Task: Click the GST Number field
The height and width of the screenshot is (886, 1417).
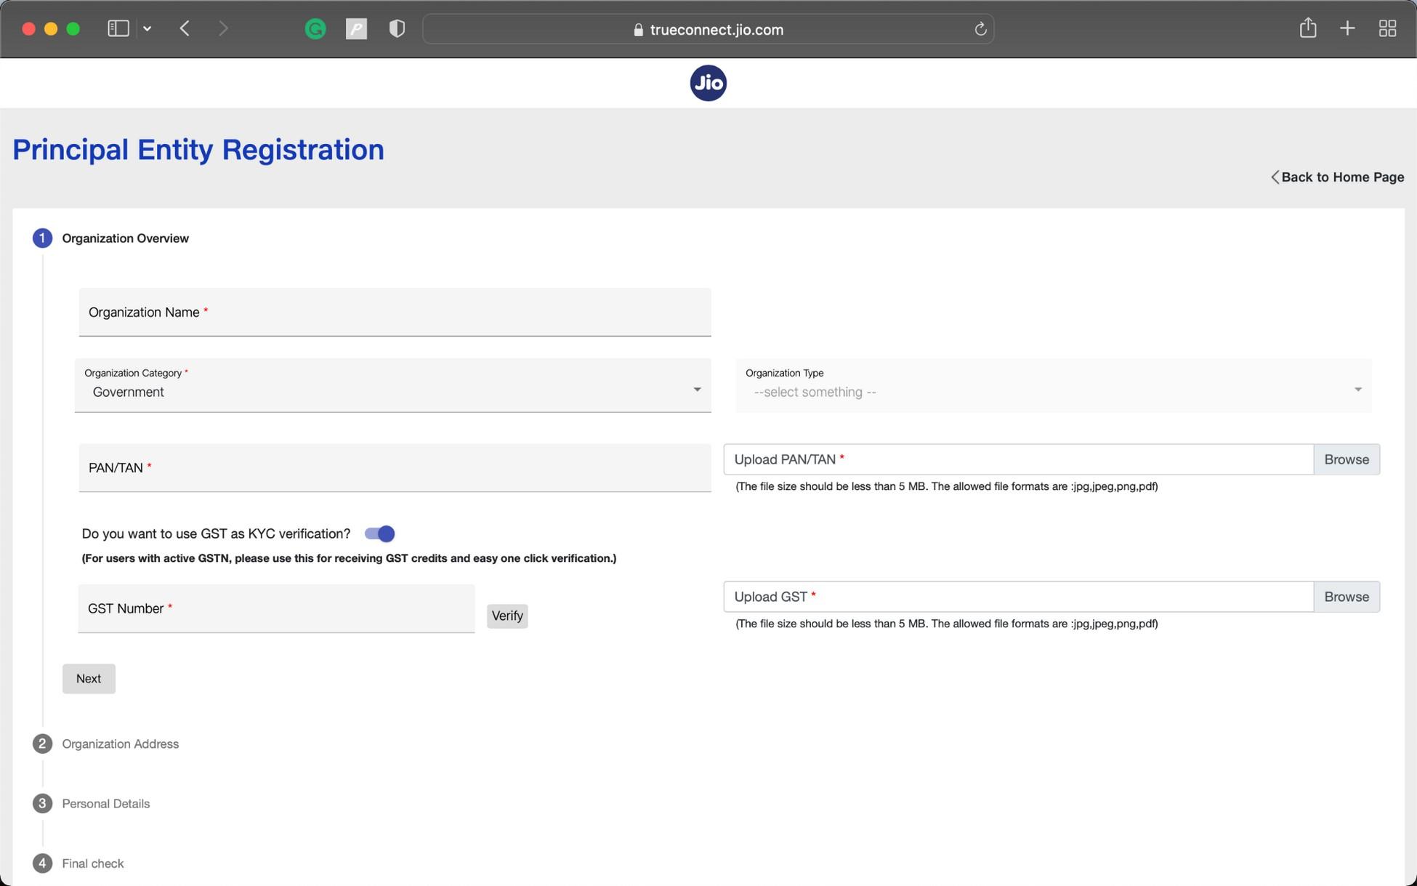Action: pyautogui.click(x=276, y=608)
